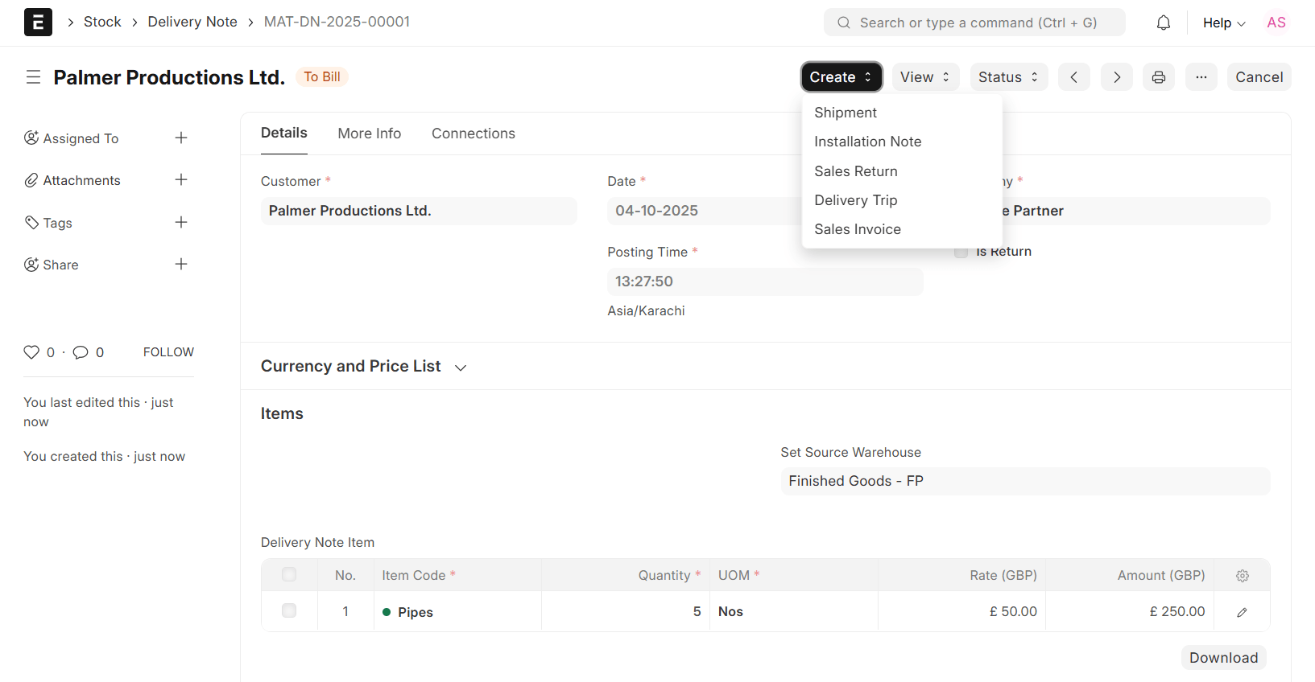Switch to the Details tab
The height and width of the screenshot is (682, 1315).
(x=284, y=134)
